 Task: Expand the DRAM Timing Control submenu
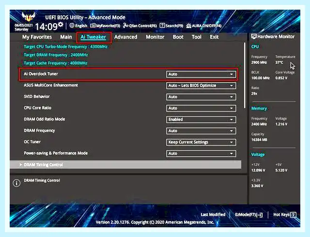125,165
